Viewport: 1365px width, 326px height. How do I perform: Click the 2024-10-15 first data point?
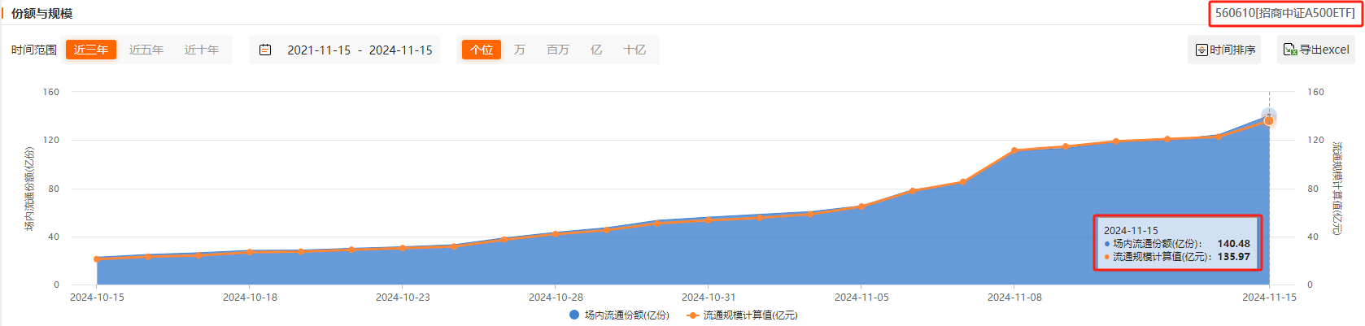click(x=97, y=259)
